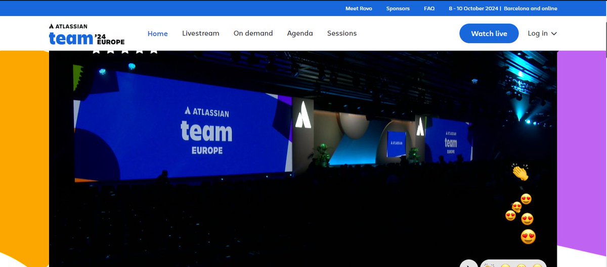Click the Watch live button
The height and width of the screenshot is (267, 607).
489,33
